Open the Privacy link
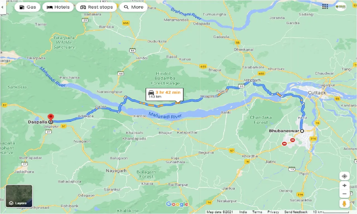This screenshot has height=214, width=357. point(273,212)
